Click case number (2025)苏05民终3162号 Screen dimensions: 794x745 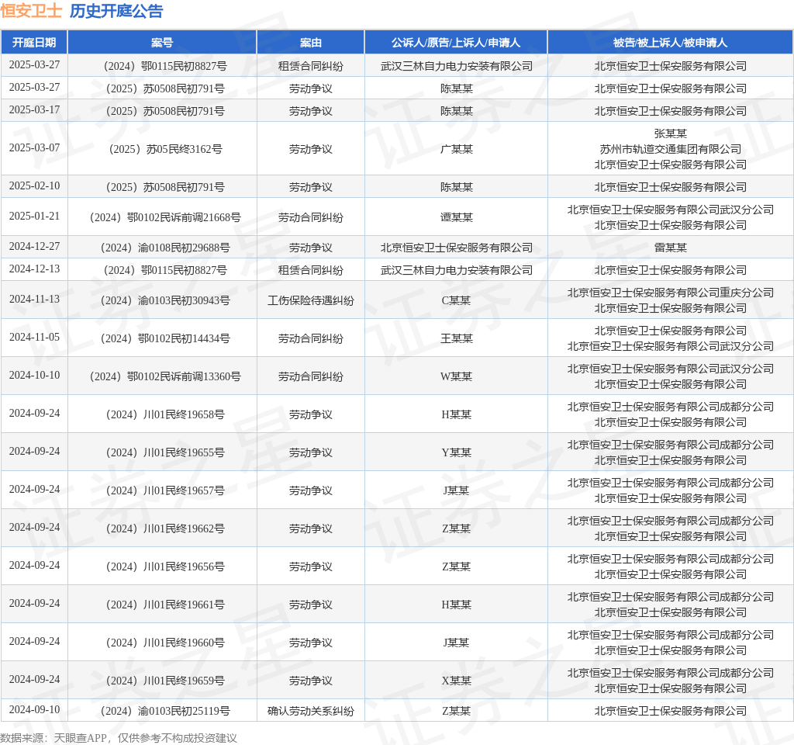point(166,149)
